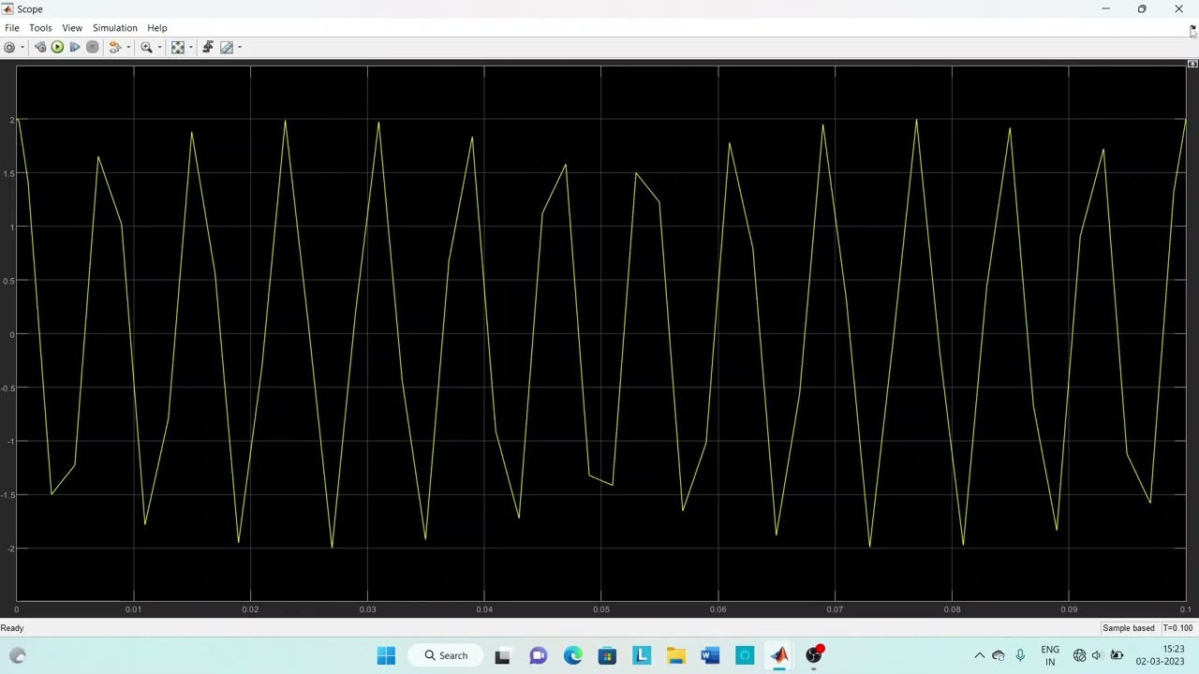Run the simulation with green play button
This screenshot has height=674, width=1199.
click(x=57, y=47)
